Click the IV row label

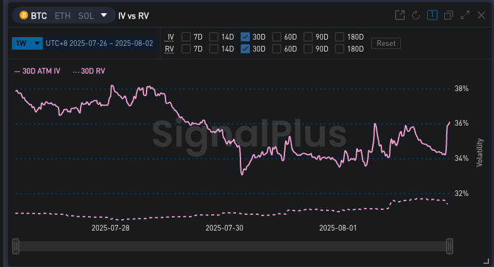coord(171,37)
